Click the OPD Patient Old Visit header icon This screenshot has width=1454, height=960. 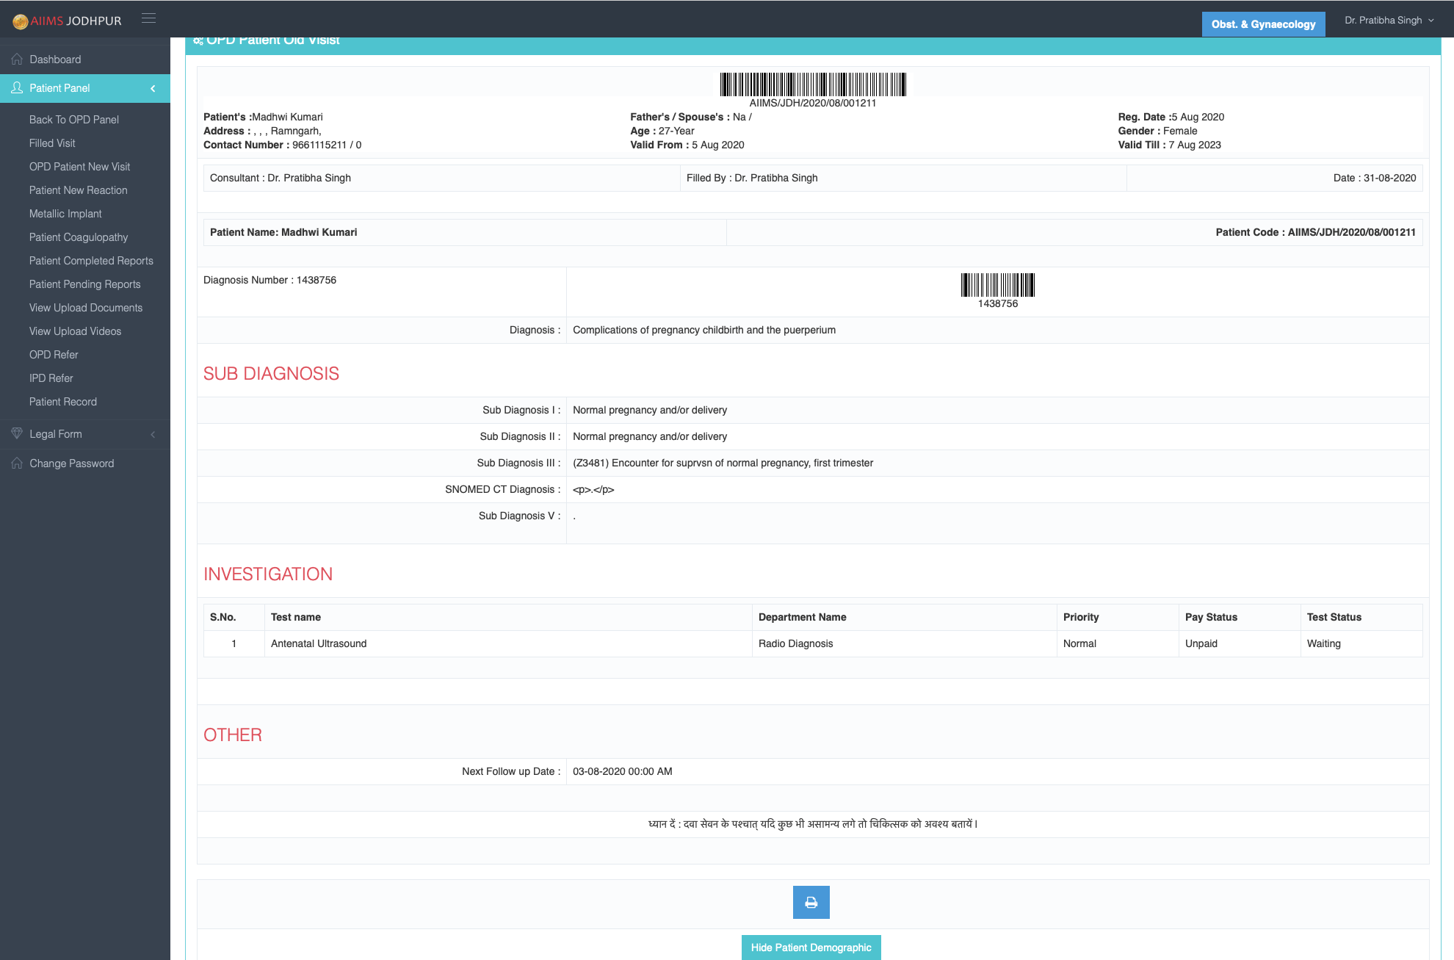click(x=198, y=40)
